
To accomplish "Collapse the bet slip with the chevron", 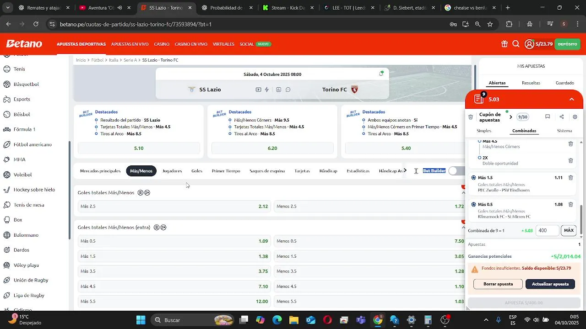I will tap(572, 99).
